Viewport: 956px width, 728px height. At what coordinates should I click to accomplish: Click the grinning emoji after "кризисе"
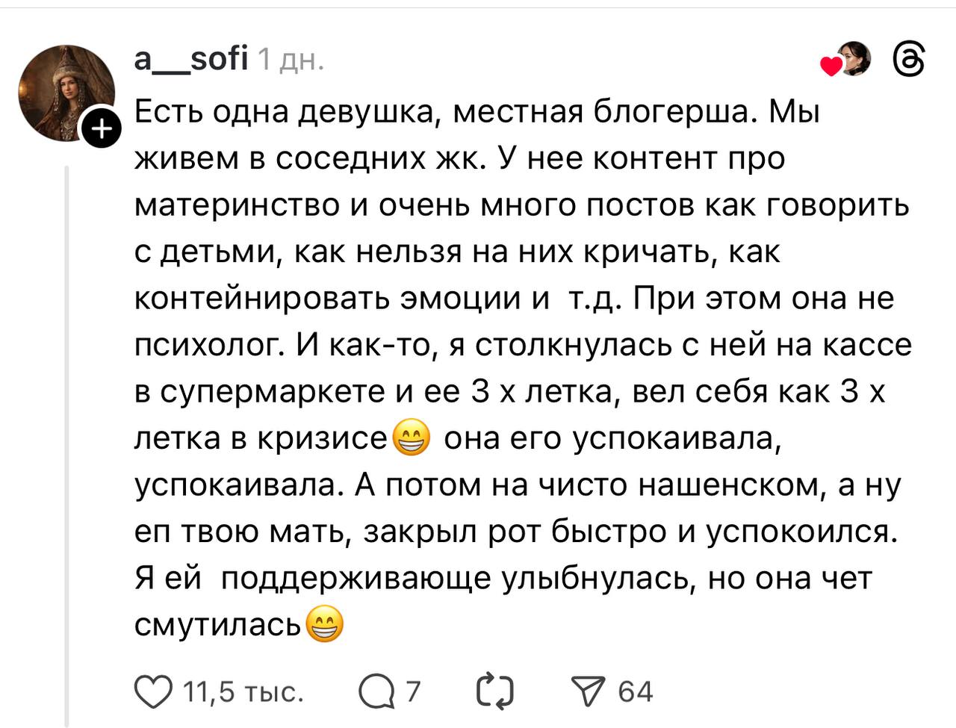pos(412,439)
